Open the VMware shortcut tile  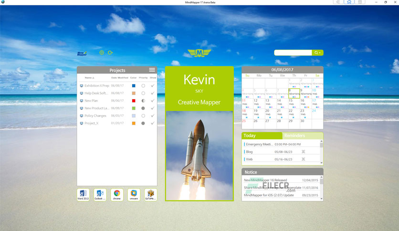tap(134, 195)
